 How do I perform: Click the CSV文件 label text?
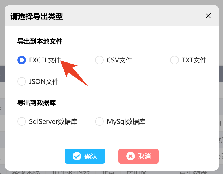(x=120, y=60)
